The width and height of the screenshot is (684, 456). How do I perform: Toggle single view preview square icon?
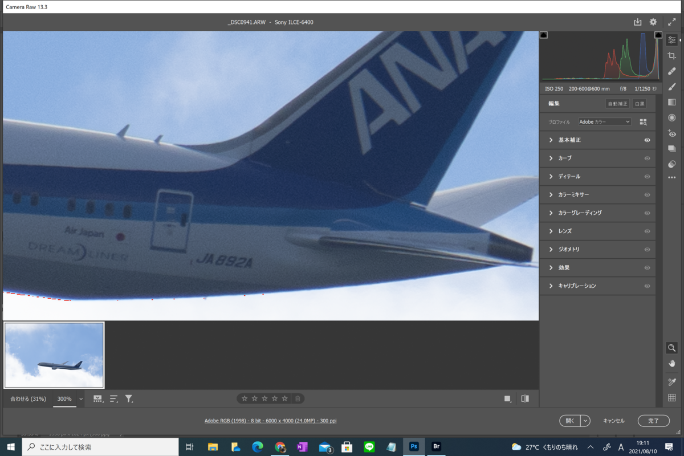(x=507, y=399)
